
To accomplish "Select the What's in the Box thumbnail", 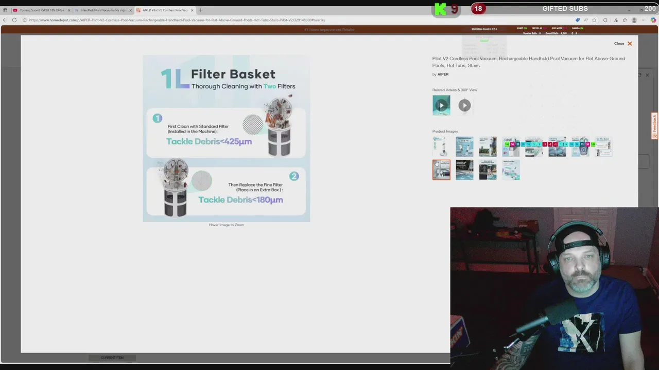I will click(511, 170).
